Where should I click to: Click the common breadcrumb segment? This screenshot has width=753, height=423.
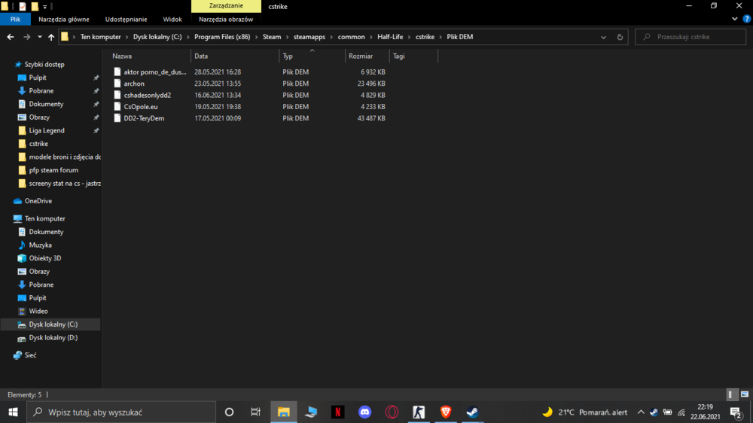tap(351, 37)
